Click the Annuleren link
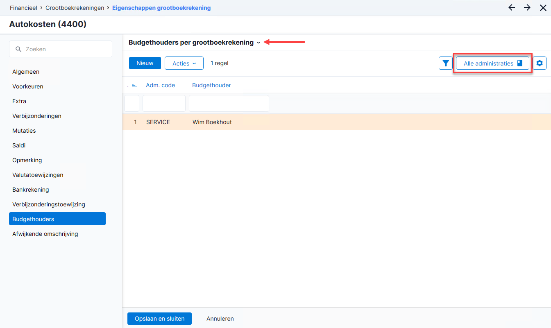 point(220,319)
